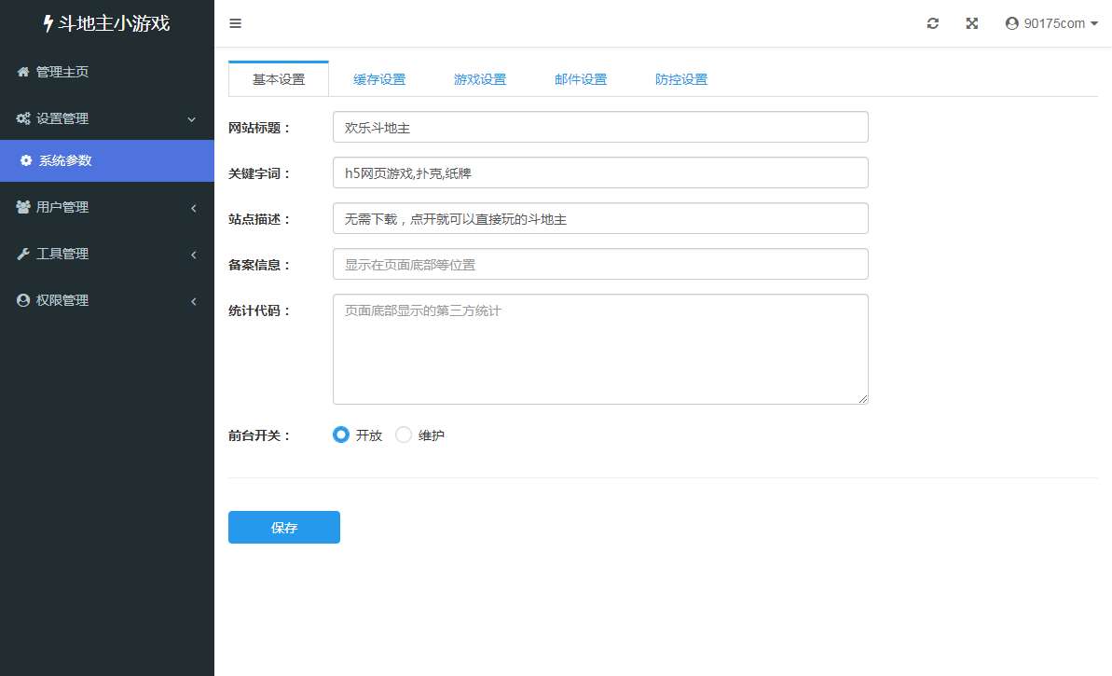Open 系统参数 in the sidebar
1112x676 pixels.
coord(65,160)
